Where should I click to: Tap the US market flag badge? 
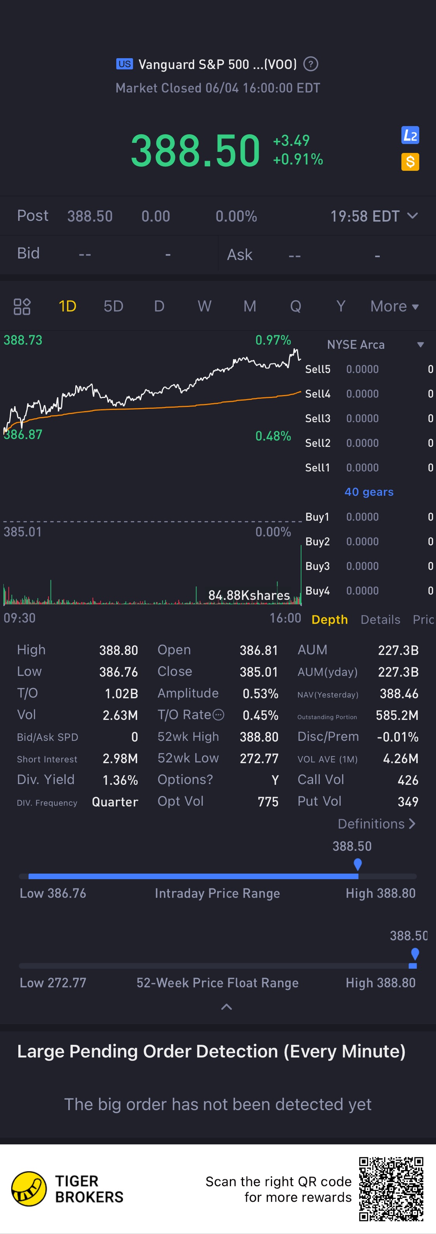pos(124,64)
